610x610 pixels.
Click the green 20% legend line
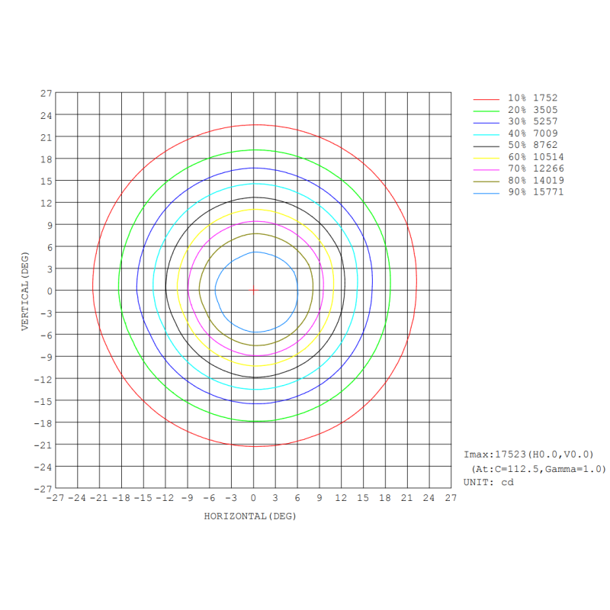point(486,111)
